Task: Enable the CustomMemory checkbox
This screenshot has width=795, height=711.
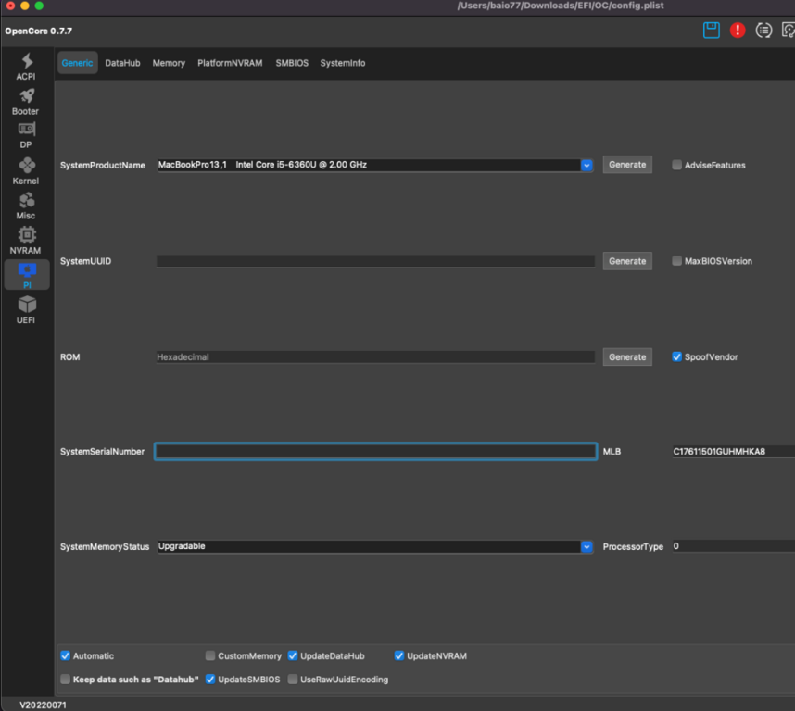Action: click(210, 656)
